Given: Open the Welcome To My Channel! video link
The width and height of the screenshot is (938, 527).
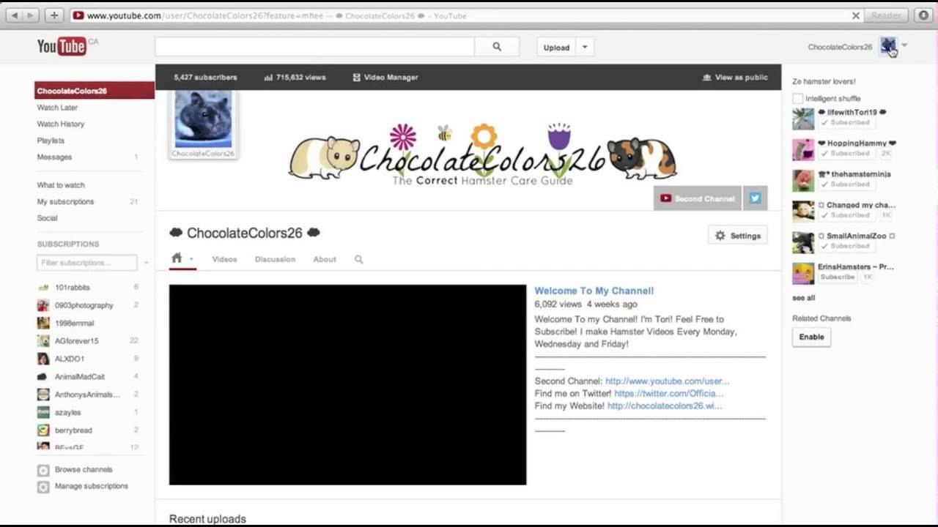Looking at the screenshot, I should [594, 291].
